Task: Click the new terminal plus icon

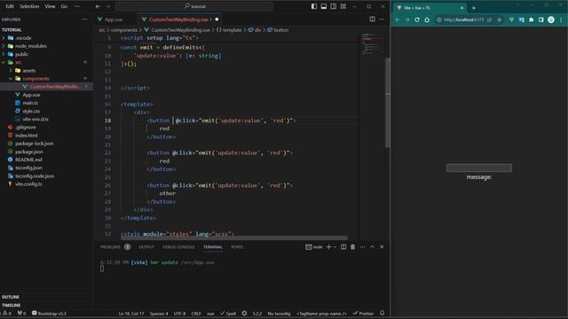Action: pos(328,246)
